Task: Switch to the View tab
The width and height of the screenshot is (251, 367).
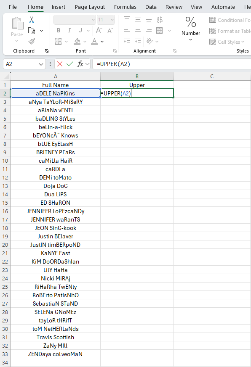Action: 196,7
